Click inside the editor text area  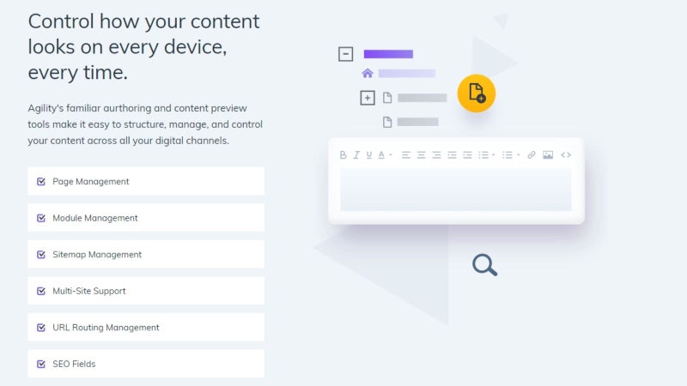pos(456,190)
